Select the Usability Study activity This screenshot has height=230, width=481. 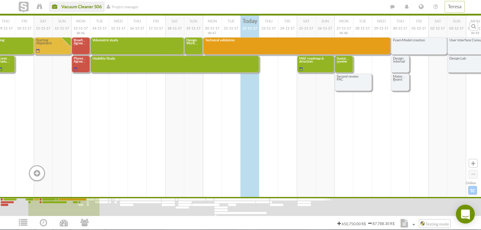click(175, 64)
